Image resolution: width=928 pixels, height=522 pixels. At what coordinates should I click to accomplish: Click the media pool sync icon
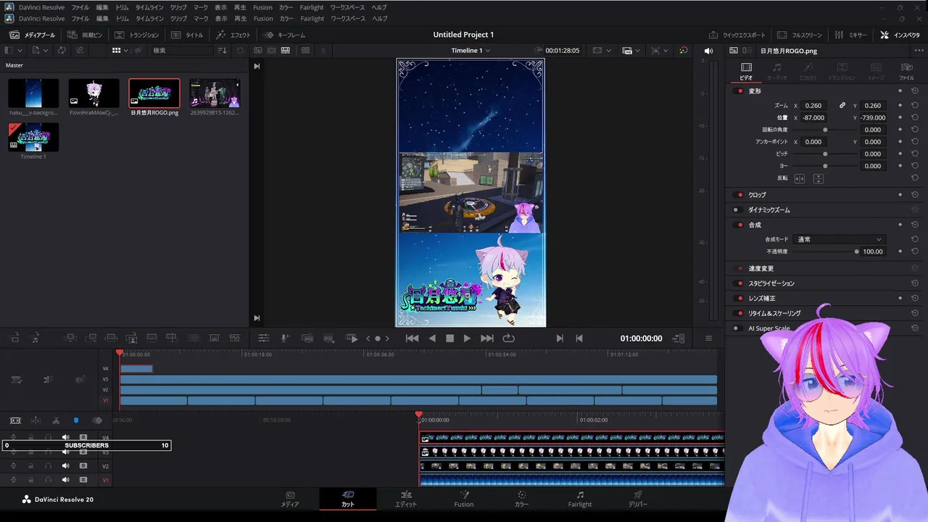[62, 51]
